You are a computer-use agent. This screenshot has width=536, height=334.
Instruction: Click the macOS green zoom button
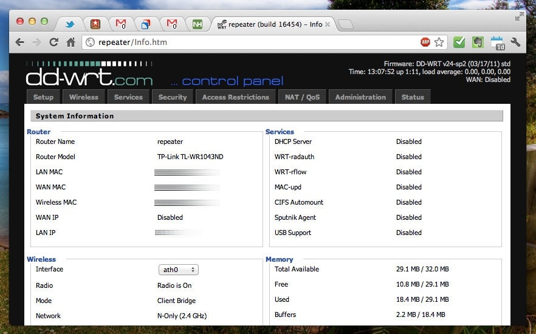point(44,21)
